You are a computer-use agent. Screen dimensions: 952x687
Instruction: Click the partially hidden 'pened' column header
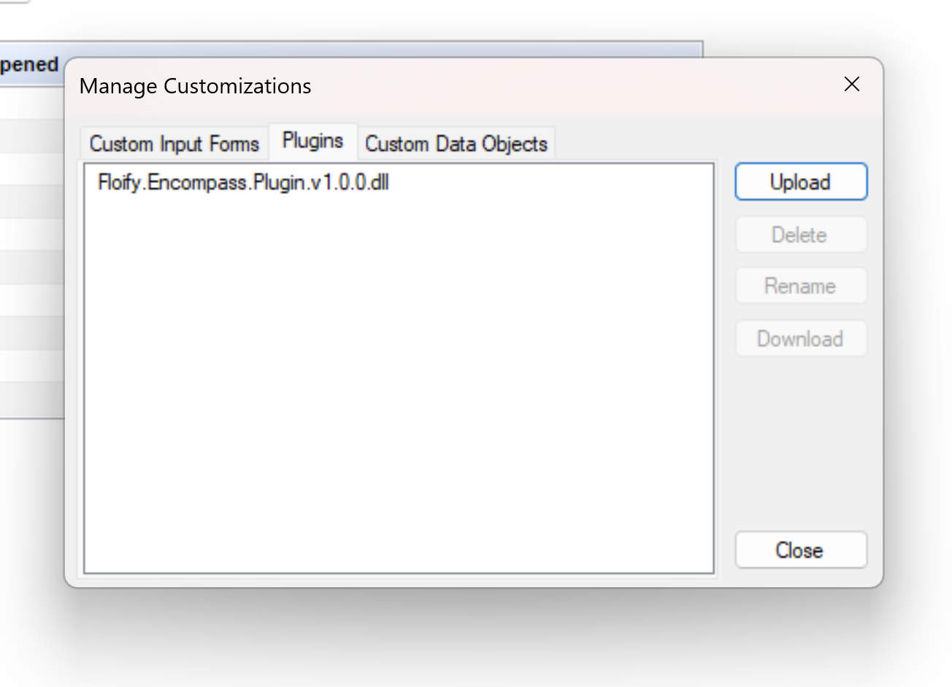point(29,65)
